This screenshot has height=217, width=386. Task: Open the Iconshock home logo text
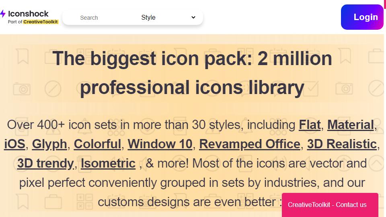click(x=28, y=14)
